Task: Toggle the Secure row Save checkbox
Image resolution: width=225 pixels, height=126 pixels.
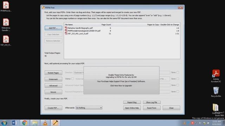Action: click(x=178, y=92)
